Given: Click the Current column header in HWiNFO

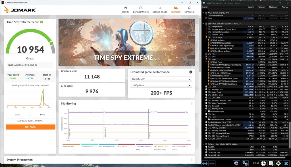Looking at the screenshot, I should tap(250, 7).
